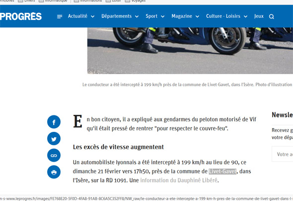Expand the Départements menu chevron
This screenshot has height=201, width=293.
pos(137,16)
